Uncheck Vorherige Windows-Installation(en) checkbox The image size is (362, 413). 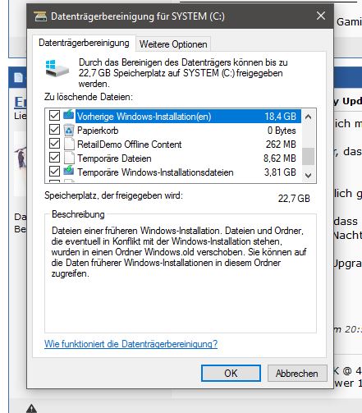54,115
